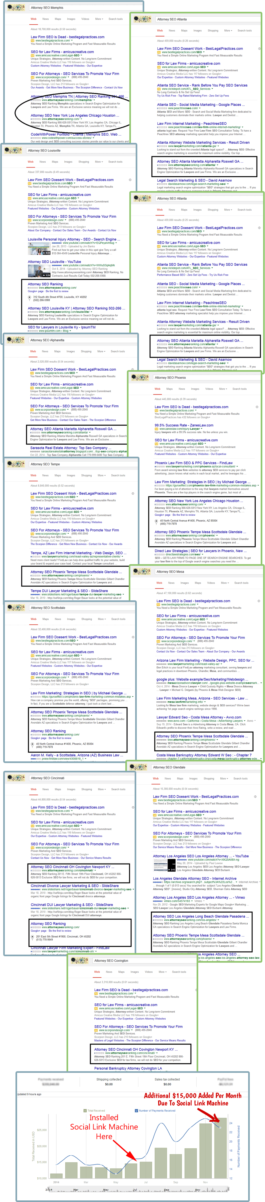Open the ad info icon in Tempe results
This screenshot has height=1202, width=265.
(x=132, y=493)
